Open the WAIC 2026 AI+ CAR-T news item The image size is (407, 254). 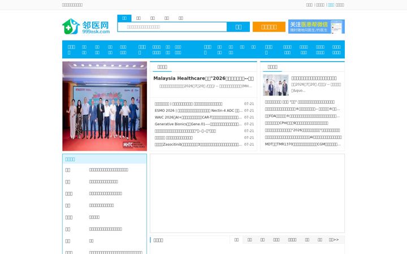tap(198, 117)
